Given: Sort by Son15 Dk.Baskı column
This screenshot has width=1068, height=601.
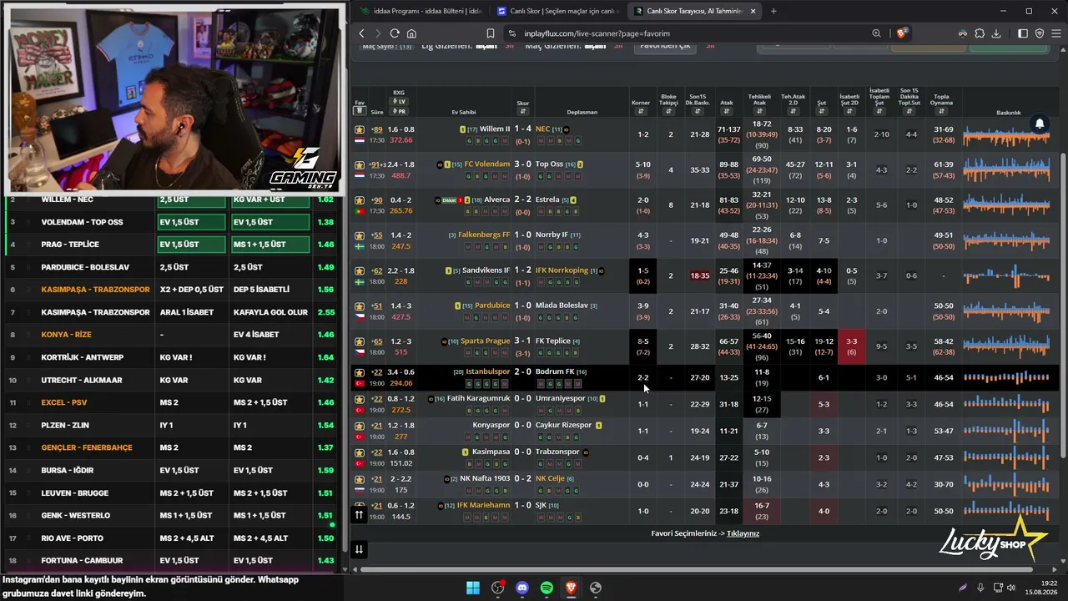Looking at the screenshot, I should click(x=697, y=112).
